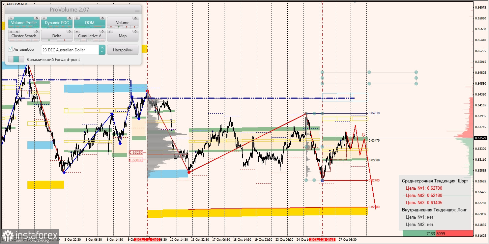Enable the Cluster Search indicator
Screen dimensions: 489x244
tap(24, 36)
